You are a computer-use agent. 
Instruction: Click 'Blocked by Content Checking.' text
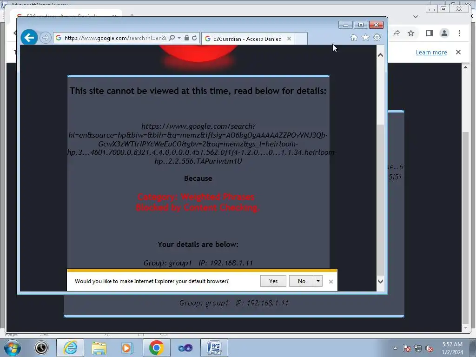point(198,207)
